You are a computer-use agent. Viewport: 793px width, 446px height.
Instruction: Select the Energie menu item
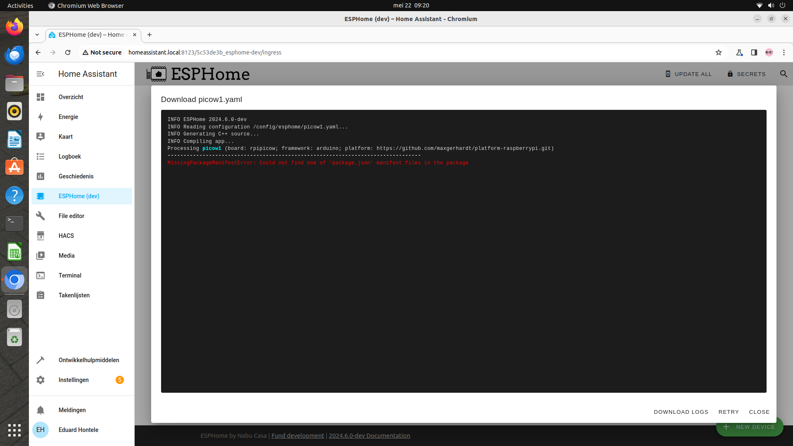[82, 117]
